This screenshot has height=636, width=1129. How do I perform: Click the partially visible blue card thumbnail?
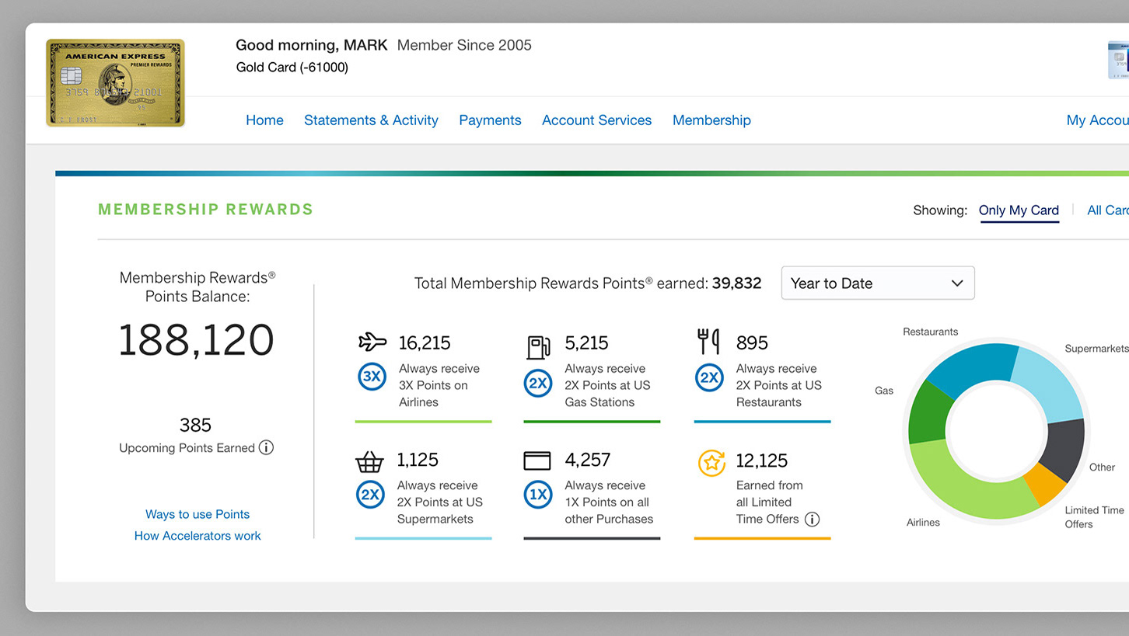[1118, 60]
